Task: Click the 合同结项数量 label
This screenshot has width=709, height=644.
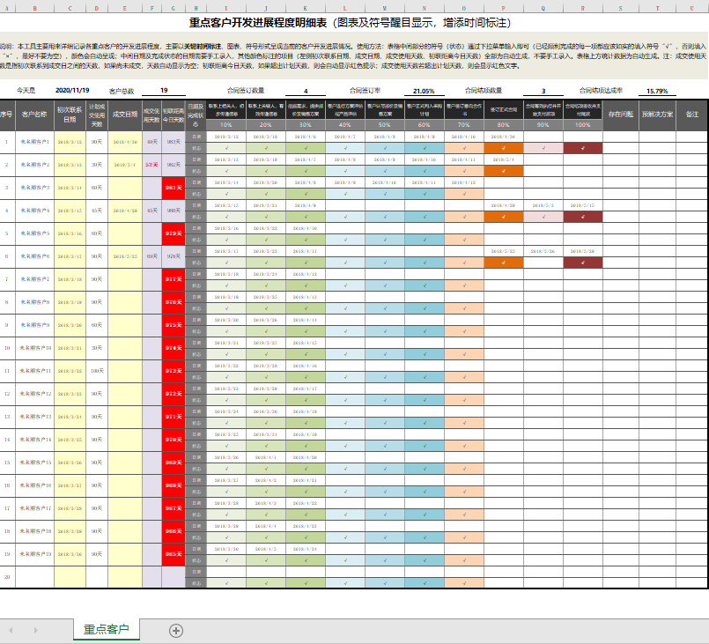Action: click(484, 91)
